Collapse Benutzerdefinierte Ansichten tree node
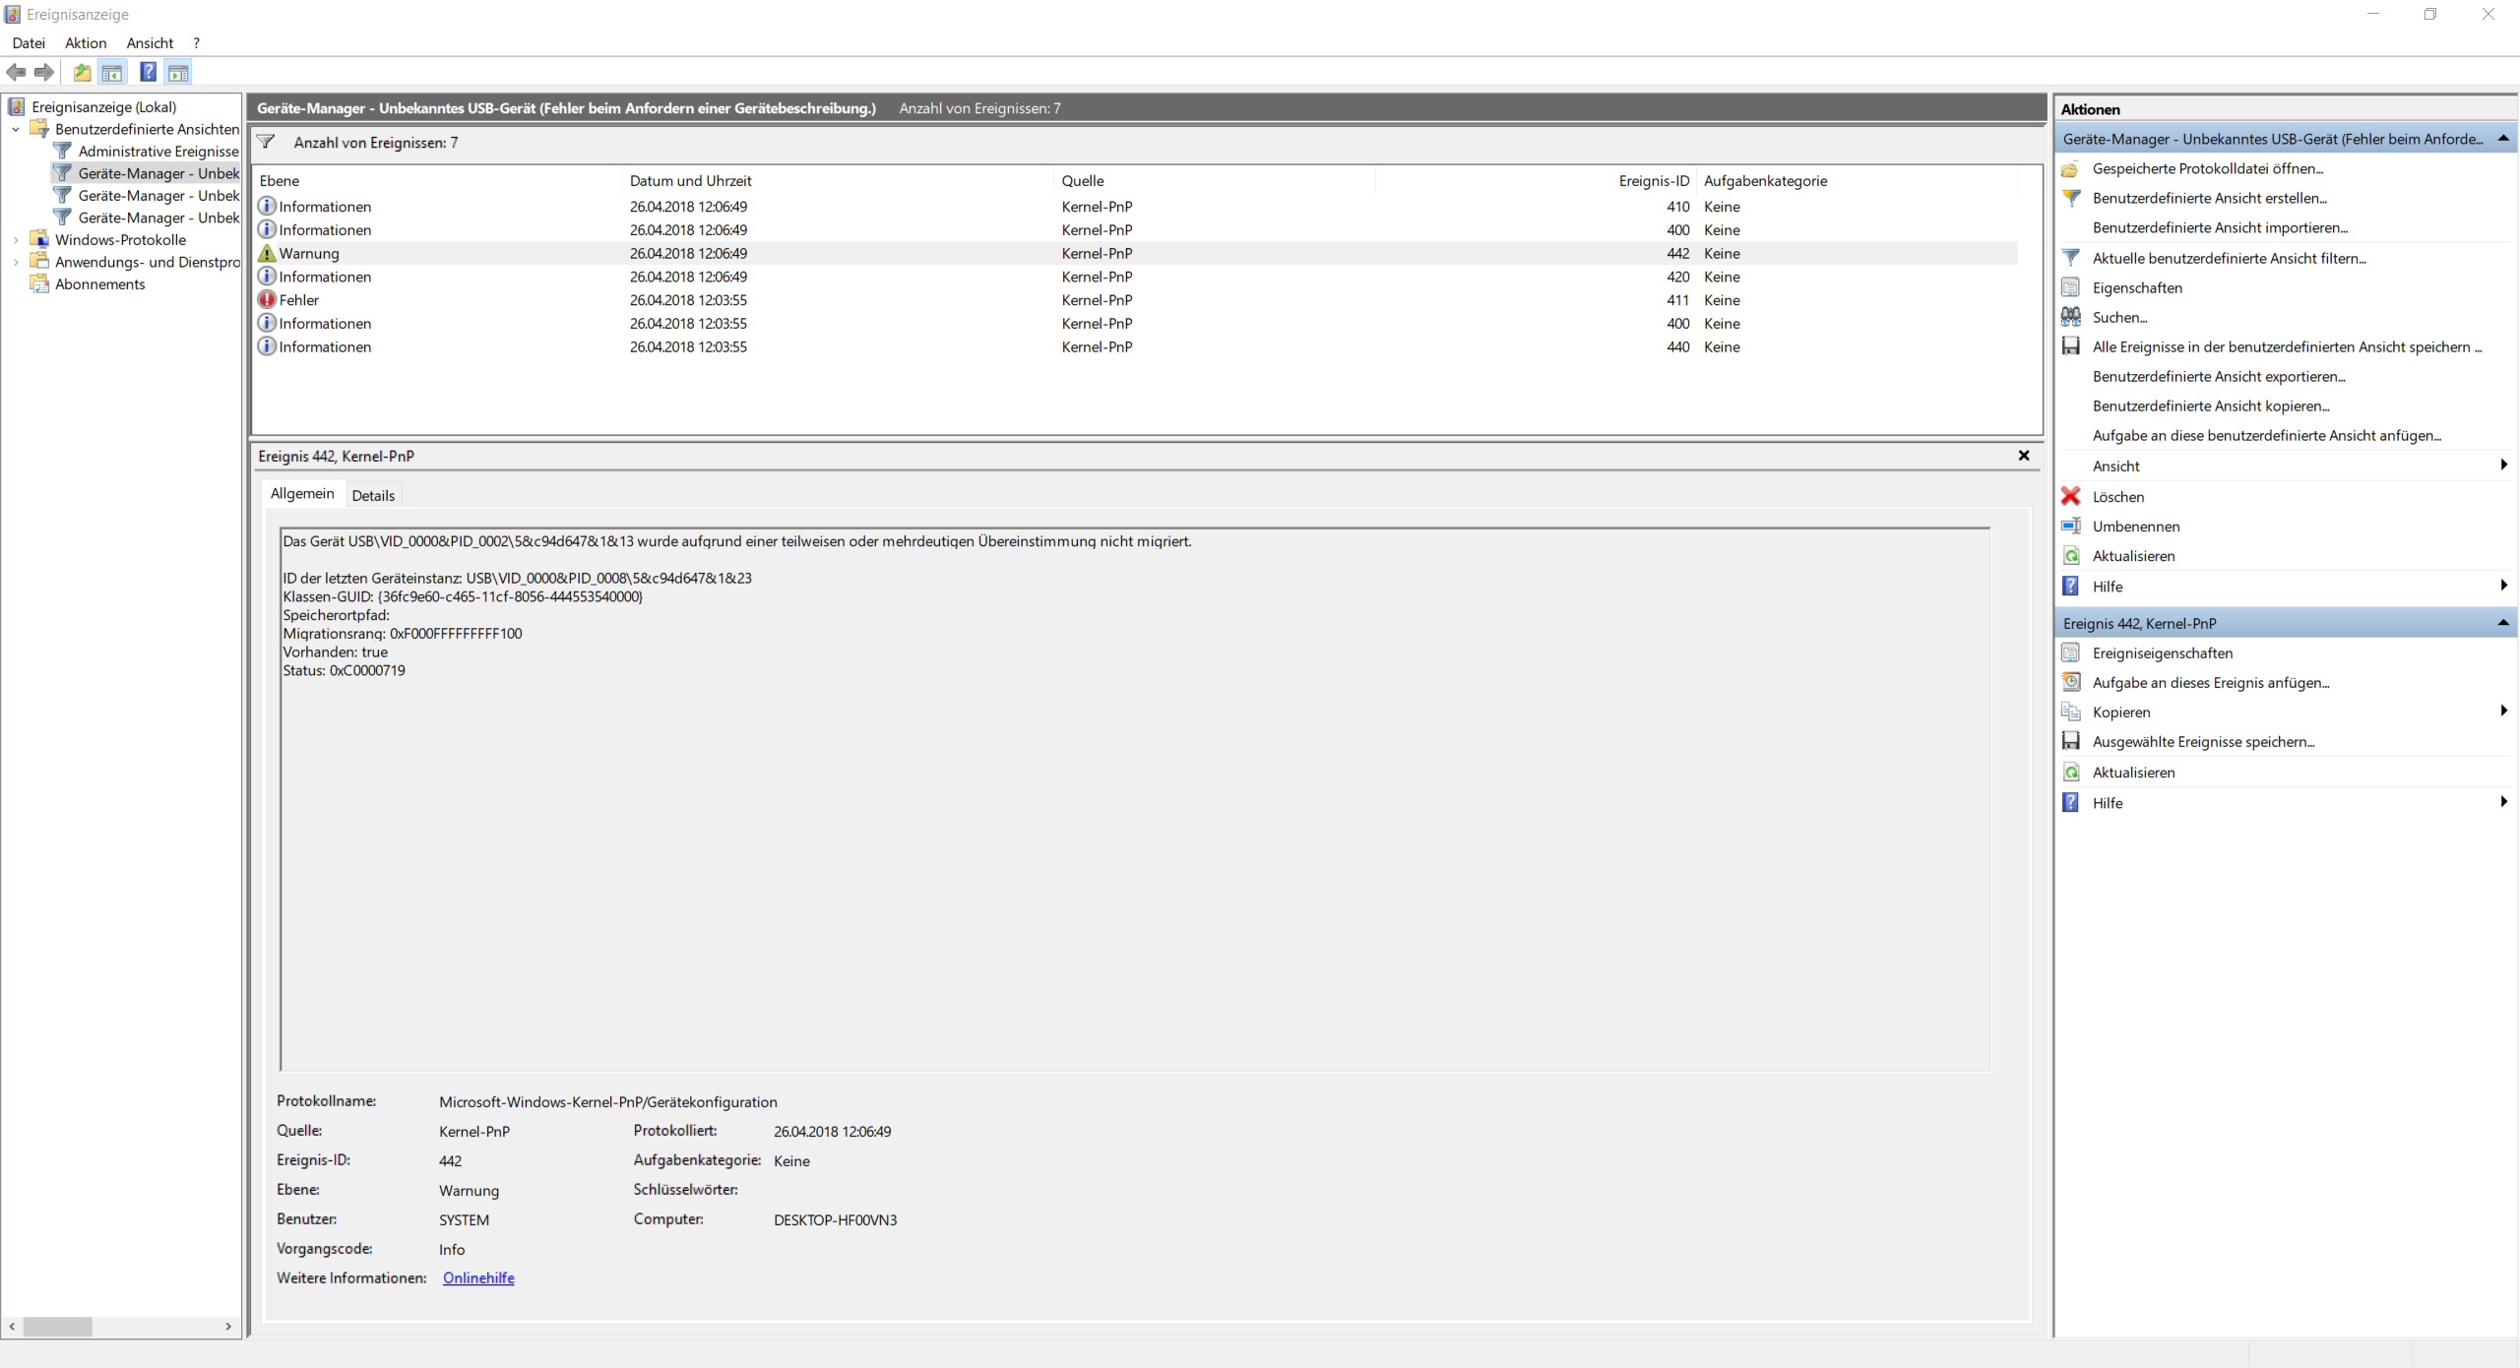2520x1368 pixels. coord(16,129)
